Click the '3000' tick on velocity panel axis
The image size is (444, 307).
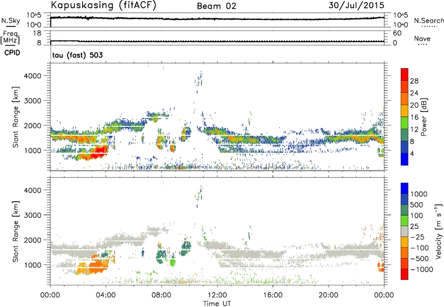(x=32, y=215)
